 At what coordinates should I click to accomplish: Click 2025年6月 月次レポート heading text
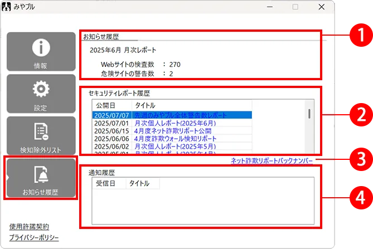123,50
